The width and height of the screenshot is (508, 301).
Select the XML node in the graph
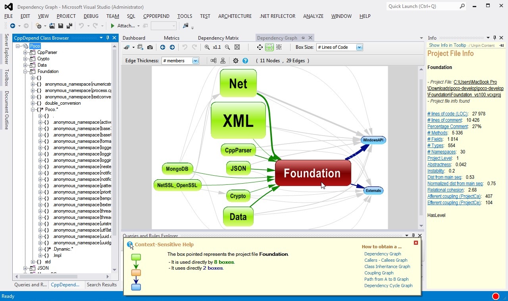pyautogui.click(x=238, y=121)
